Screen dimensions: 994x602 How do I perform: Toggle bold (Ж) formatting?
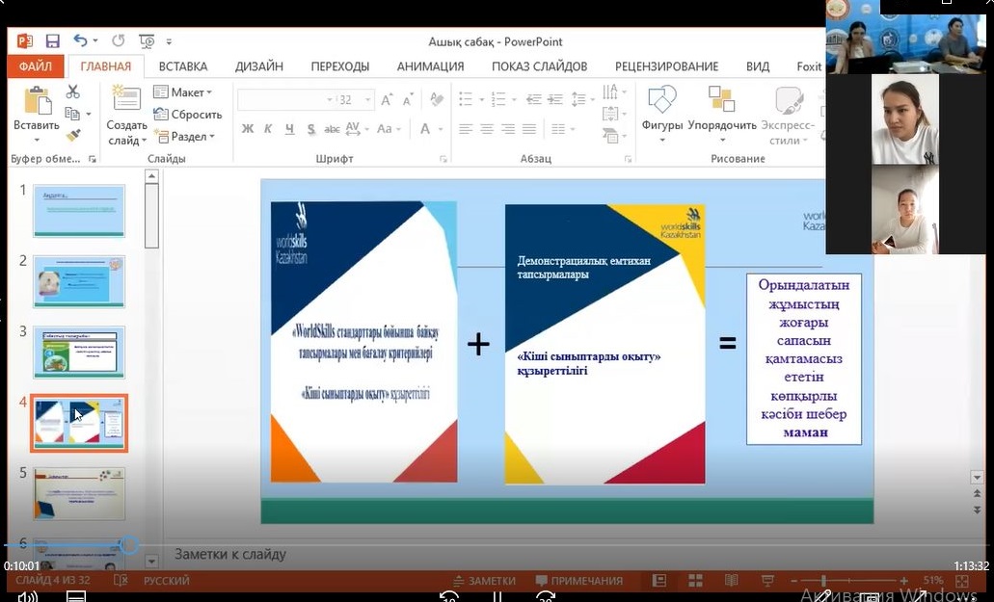tap(248, 129)
